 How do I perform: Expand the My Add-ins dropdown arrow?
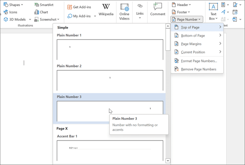click(x=95, y=16)
